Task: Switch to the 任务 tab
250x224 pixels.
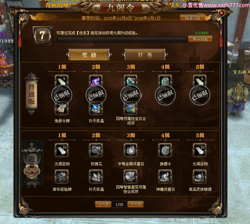Action: coord(145,55)
